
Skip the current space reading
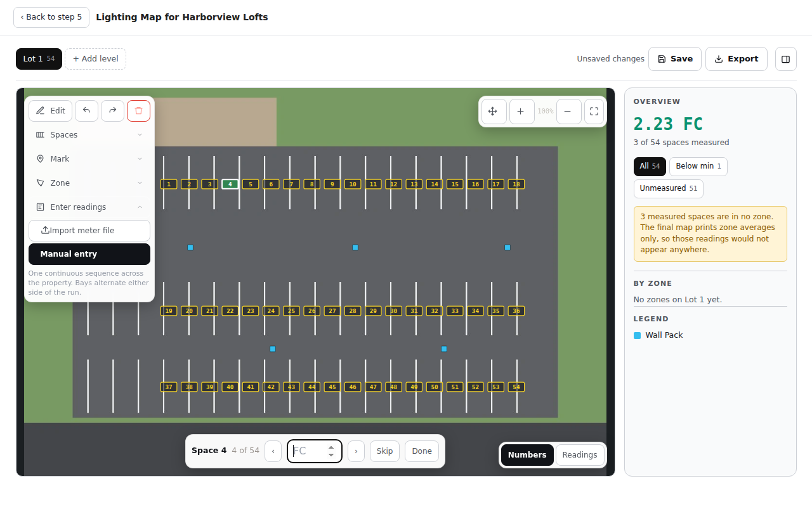(x=385, y=451)
